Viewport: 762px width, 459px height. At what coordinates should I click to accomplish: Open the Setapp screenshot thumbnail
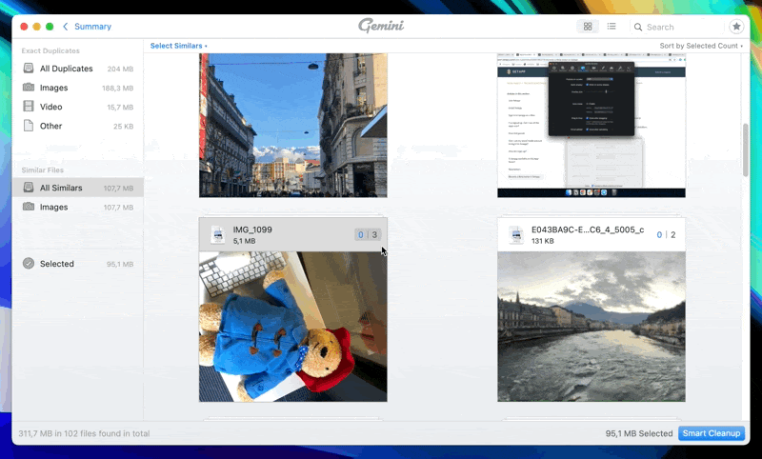coord(592,125)
